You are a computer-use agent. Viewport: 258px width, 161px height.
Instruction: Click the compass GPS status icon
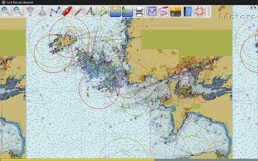[x=253, y=7]
